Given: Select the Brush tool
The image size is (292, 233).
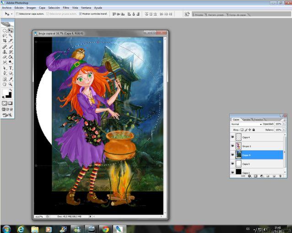Looking at the screenshot, I should [x=11, y=47].
